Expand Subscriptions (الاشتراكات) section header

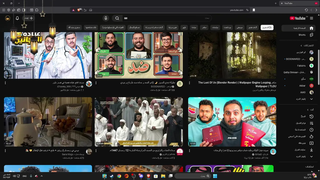tap(307, 45)
